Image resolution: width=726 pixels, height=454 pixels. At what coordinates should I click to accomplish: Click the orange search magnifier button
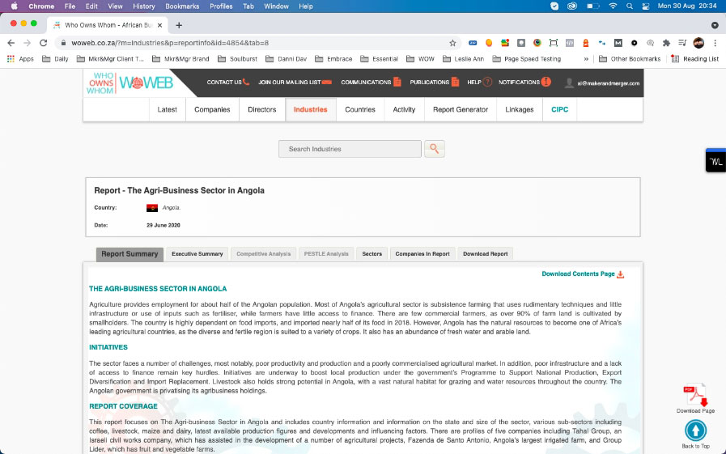point(435,149)
